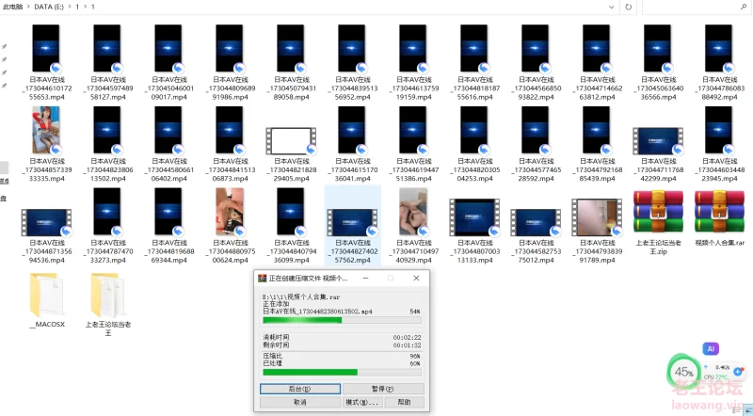Image resolution: width=753 pixels, height=416 pixels.
Task: Select the .zip archive file icon
Action: pyautogui.click(x=658, y=211)
